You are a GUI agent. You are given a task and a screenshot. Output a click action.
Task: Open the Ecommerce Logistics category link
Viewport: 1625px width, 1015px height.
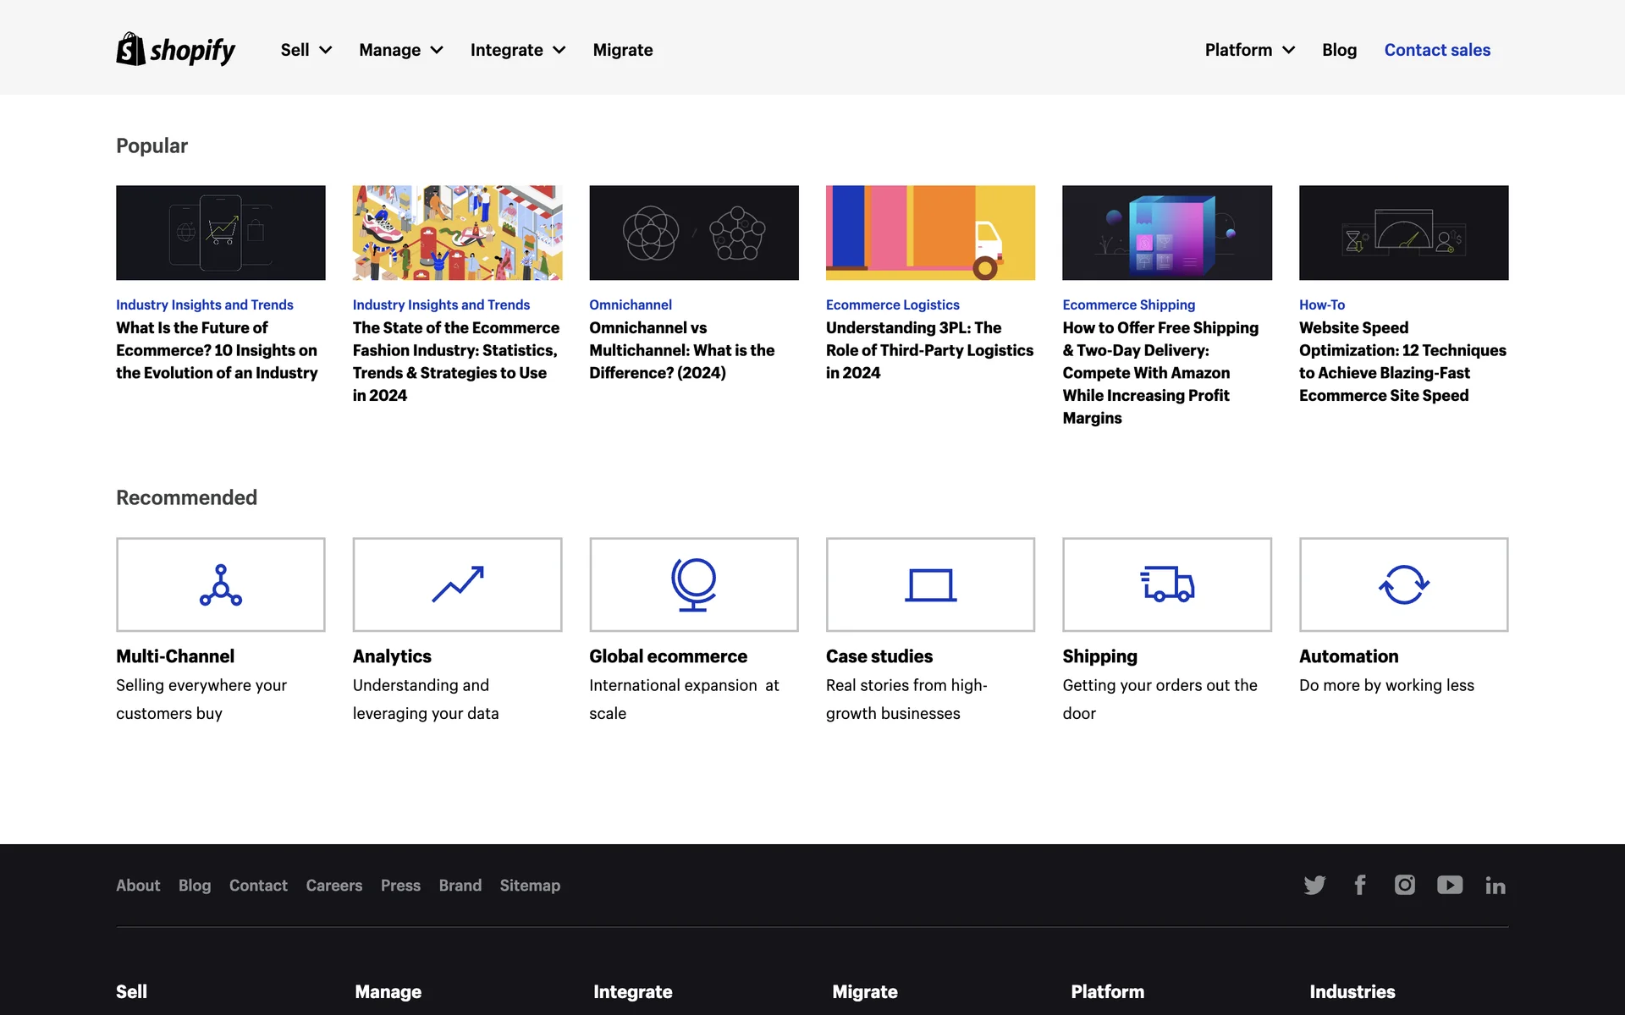(x=892, y=304)
